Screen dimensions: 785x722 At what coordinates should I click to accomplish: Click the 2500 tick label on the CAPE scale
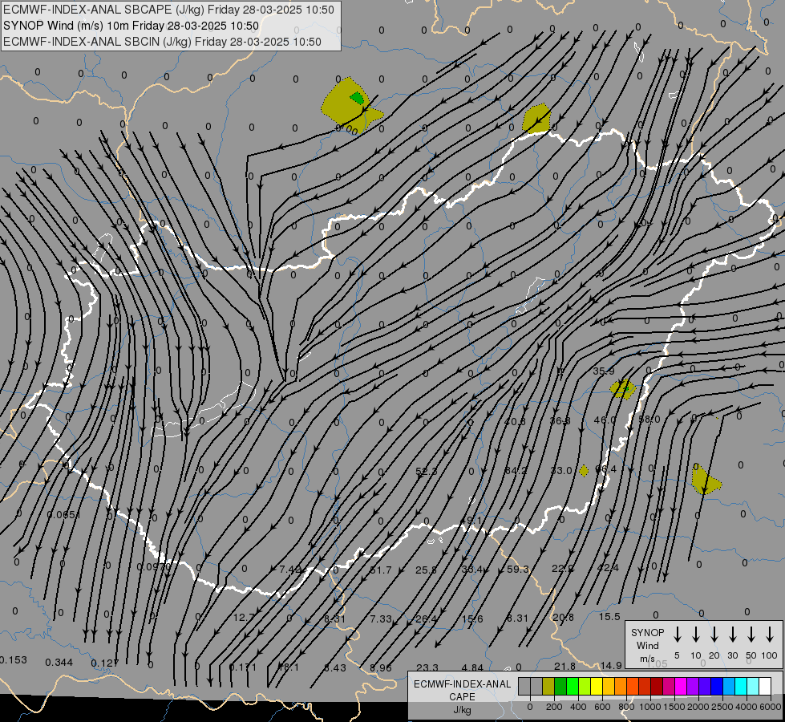click(x=722, y=707)
